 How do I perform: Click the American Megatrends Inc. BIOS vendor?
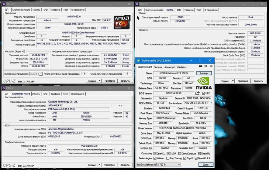click(61, 129)
